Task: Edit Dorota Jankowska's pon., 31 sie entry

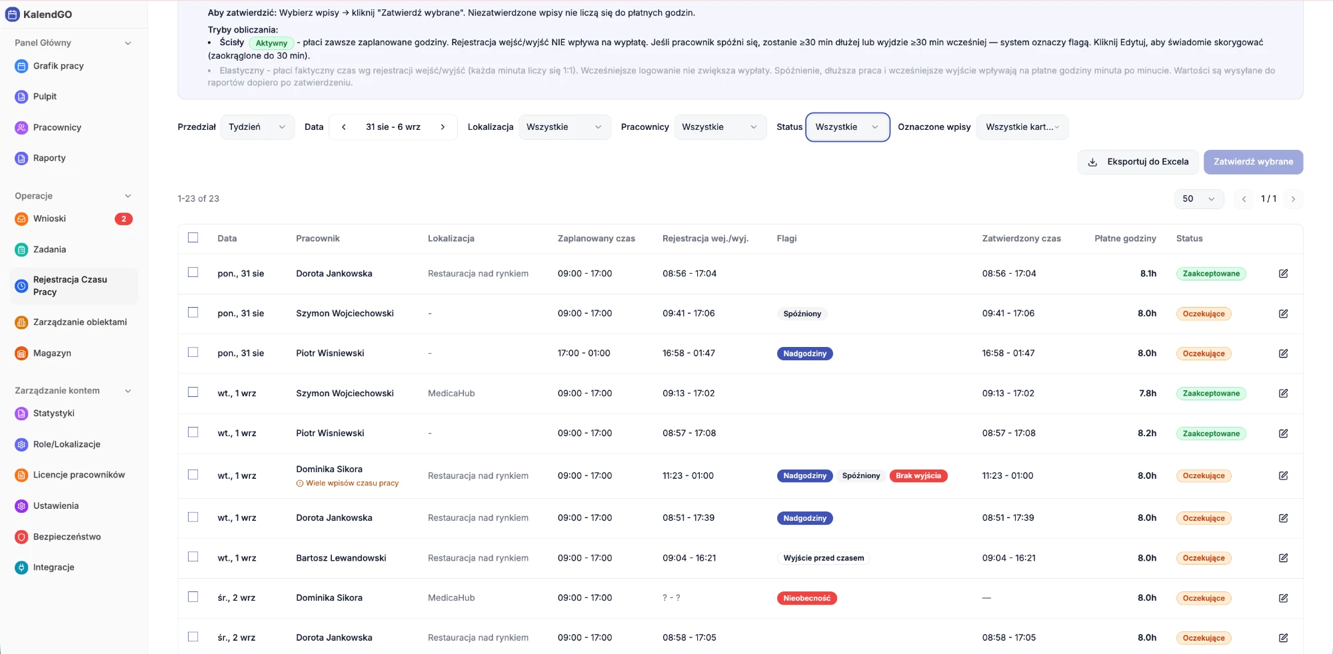Action: [1283, 274]
